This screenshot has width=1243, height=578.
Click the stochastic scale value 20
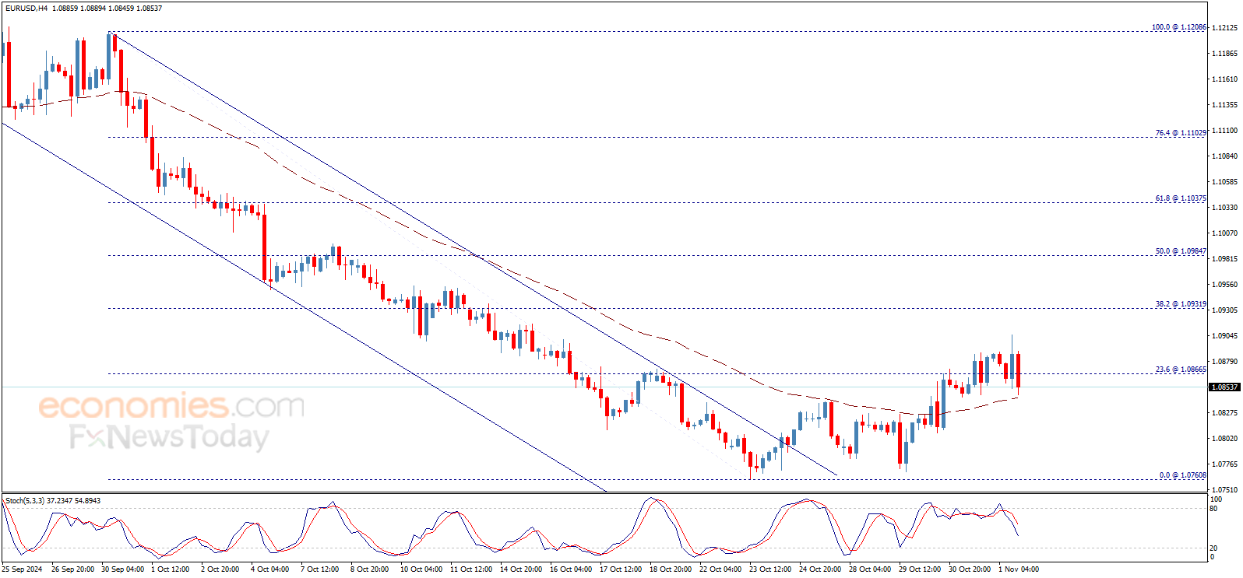[1213, 548]
